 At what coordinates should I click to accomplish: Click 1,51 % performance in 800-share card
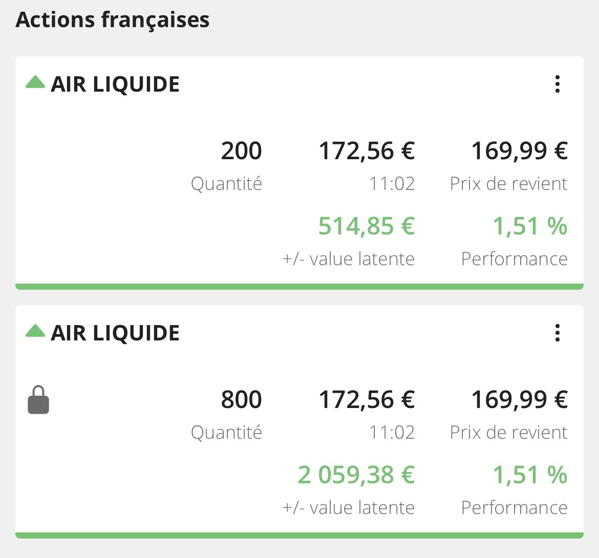(530, 475)
